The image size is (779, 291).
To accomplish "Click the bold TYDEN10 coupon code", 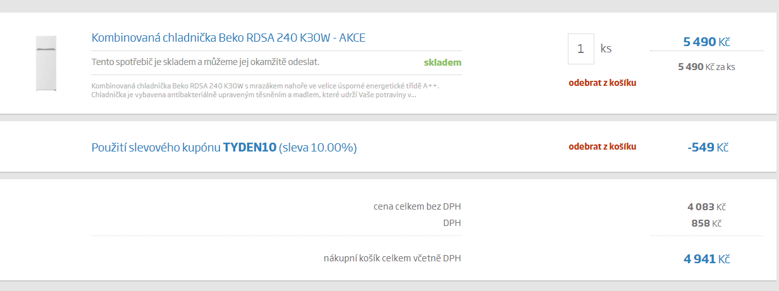I will coord(250,148).
